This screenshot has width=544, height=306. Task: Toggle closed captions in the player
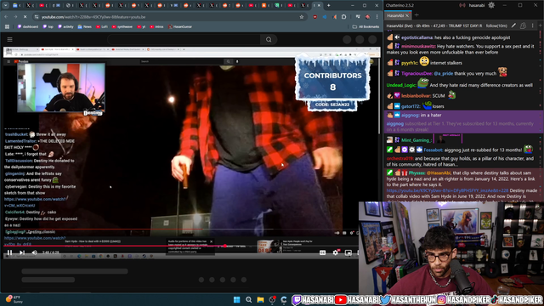click(x=323, y=252)
